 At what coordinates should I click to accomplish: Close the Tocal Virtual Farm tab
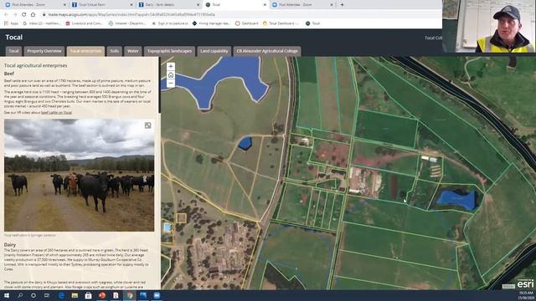click(131, 5)
